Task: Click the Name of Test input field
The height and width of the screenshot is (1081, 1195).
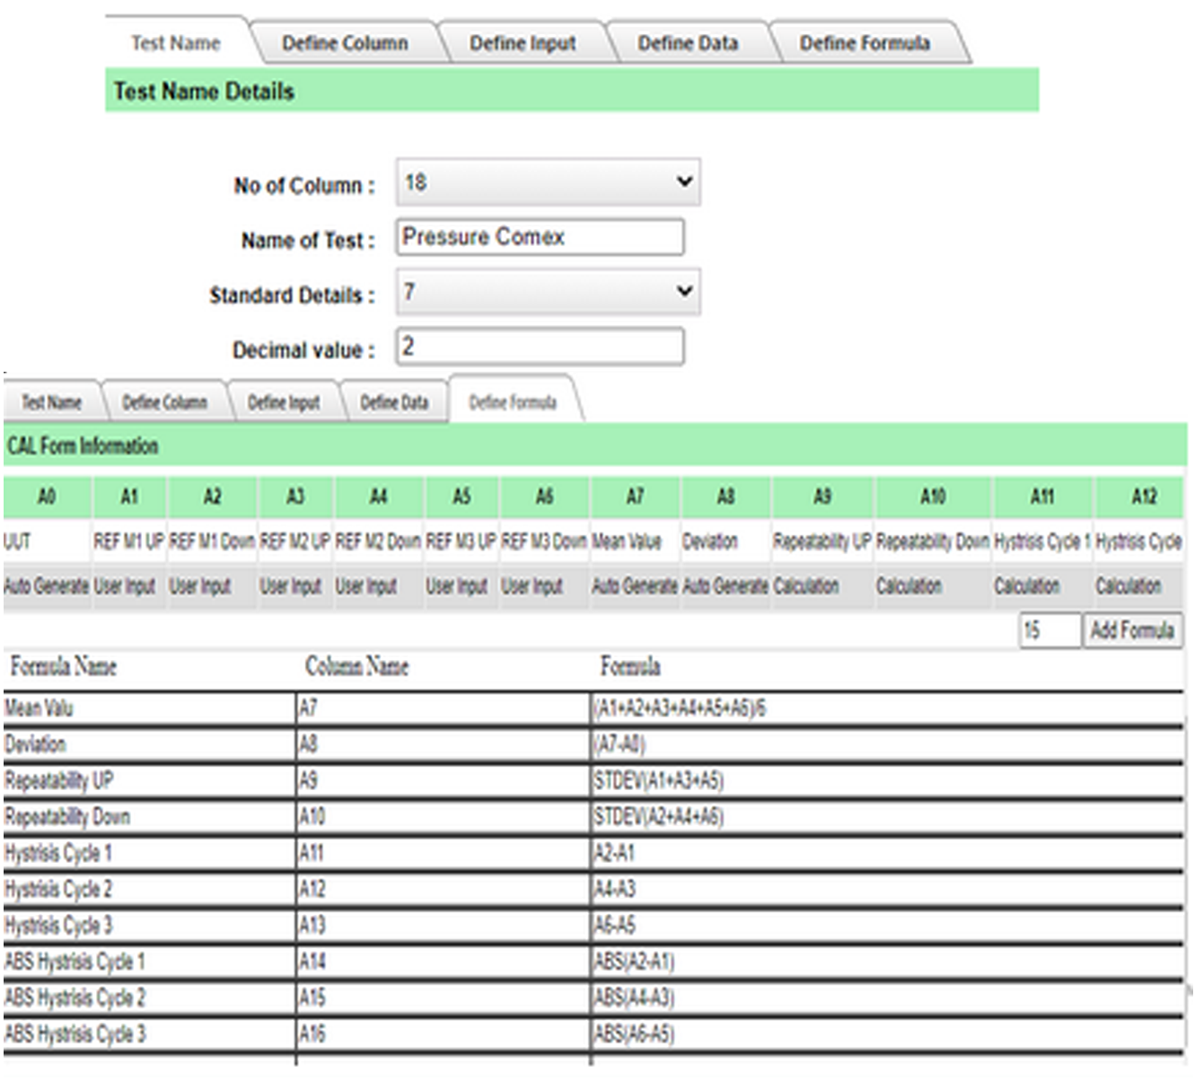Action: pos(540,237)
